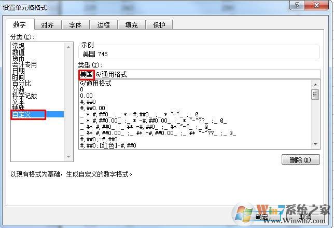Open the 填充 tab
This screenshot has width=334, height=228.
pos(131,25)
